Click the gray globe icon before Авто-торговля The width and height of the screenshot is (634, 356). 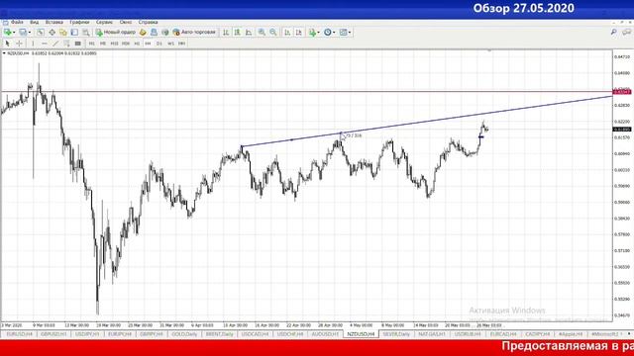click(165, 33)
